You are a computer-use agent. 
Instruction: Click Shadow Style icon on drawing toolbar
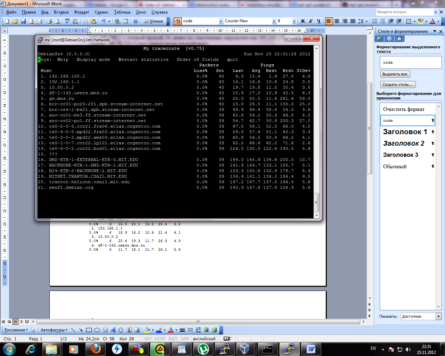pos(207,330)
